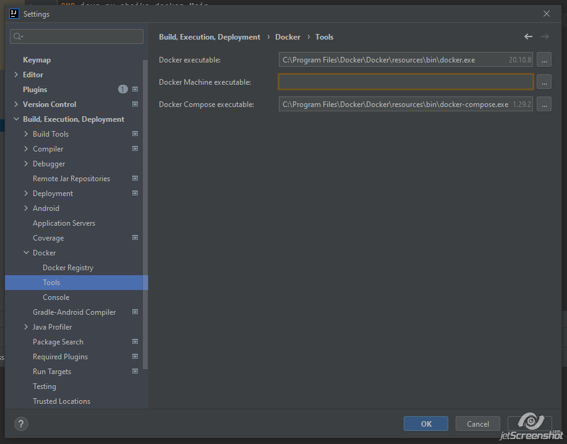
Task: Click the Plugins update count badge
Action: (x=122, y=89)
